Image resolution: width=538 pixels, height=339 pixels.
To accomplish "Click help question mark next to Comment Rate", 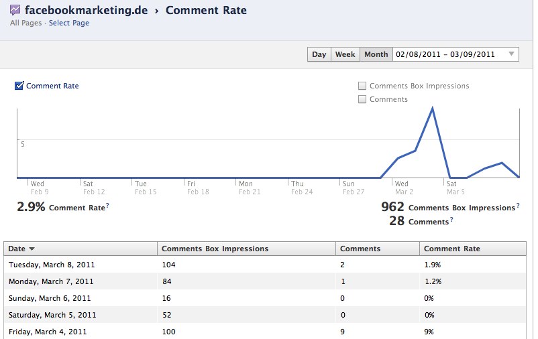I will (107, 206).
